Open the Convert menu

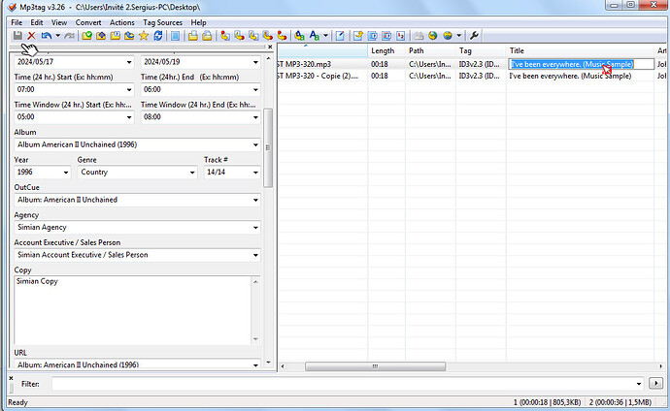[88, 22]
